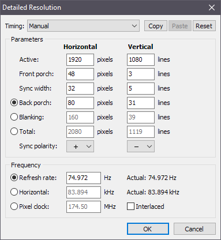
Task: Select the Horizontal frequency radio button
Action: click(x=14, y=192)
